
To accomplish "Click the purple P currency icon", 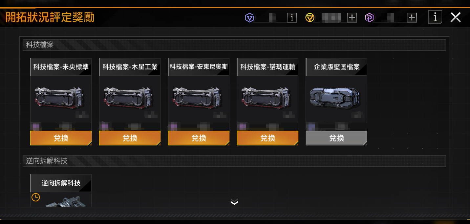I will click(x=370, y=18).
